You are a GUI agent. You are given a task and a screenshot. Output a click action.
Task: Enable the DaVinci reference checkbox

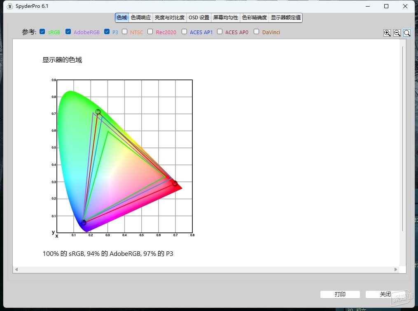256,31
